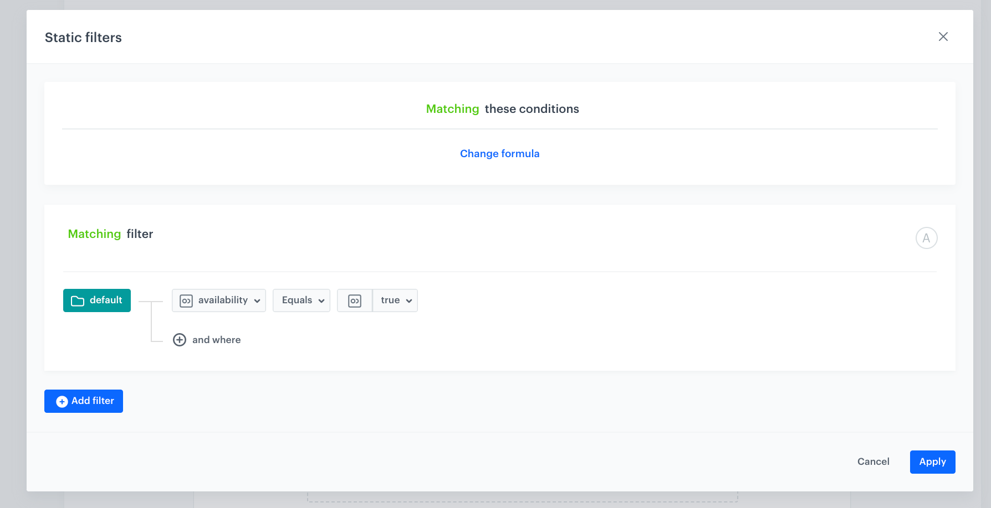Screen dimensions: 991x508
Task: Click the Change formula link
Action: click(499, 153)
